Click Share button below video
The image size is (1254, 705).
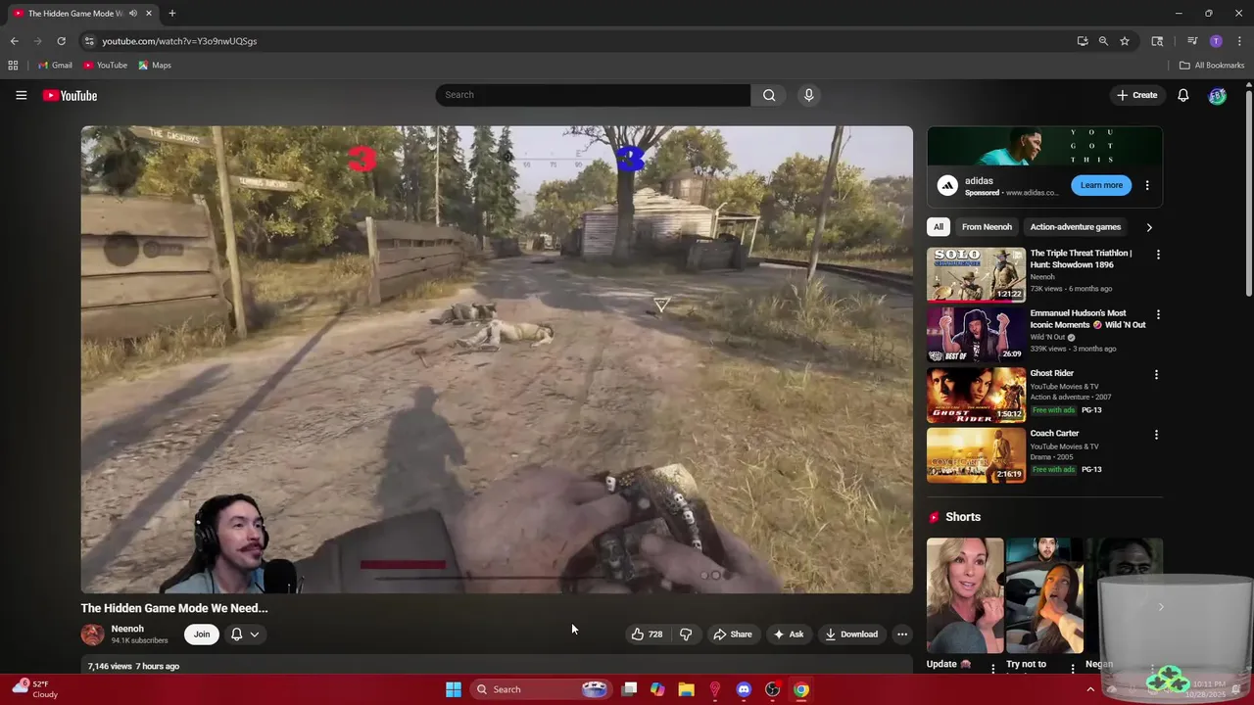coord(733,634)
